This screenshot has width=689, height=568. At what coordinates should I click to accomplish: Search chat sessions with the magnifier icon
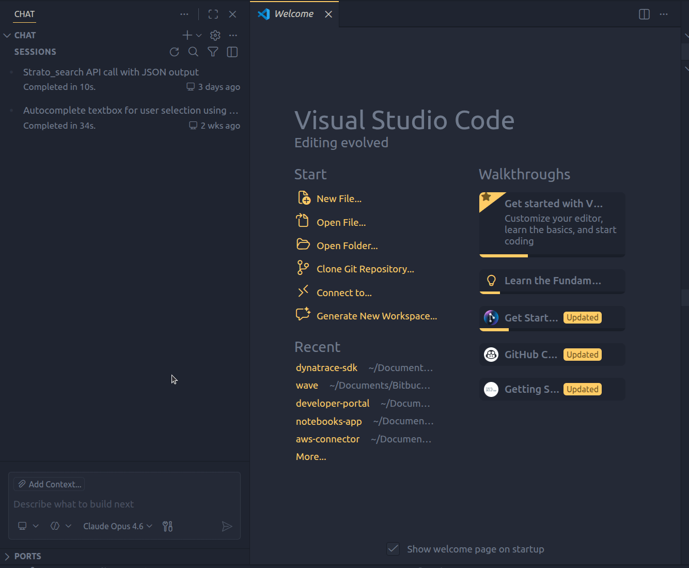(x=193, y=52)
